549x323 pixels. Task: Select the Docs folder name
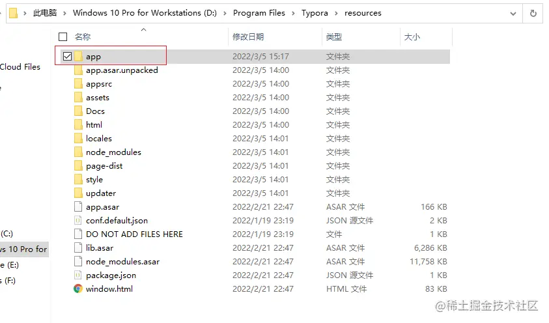pyautogui.click(x=95, y=111)
